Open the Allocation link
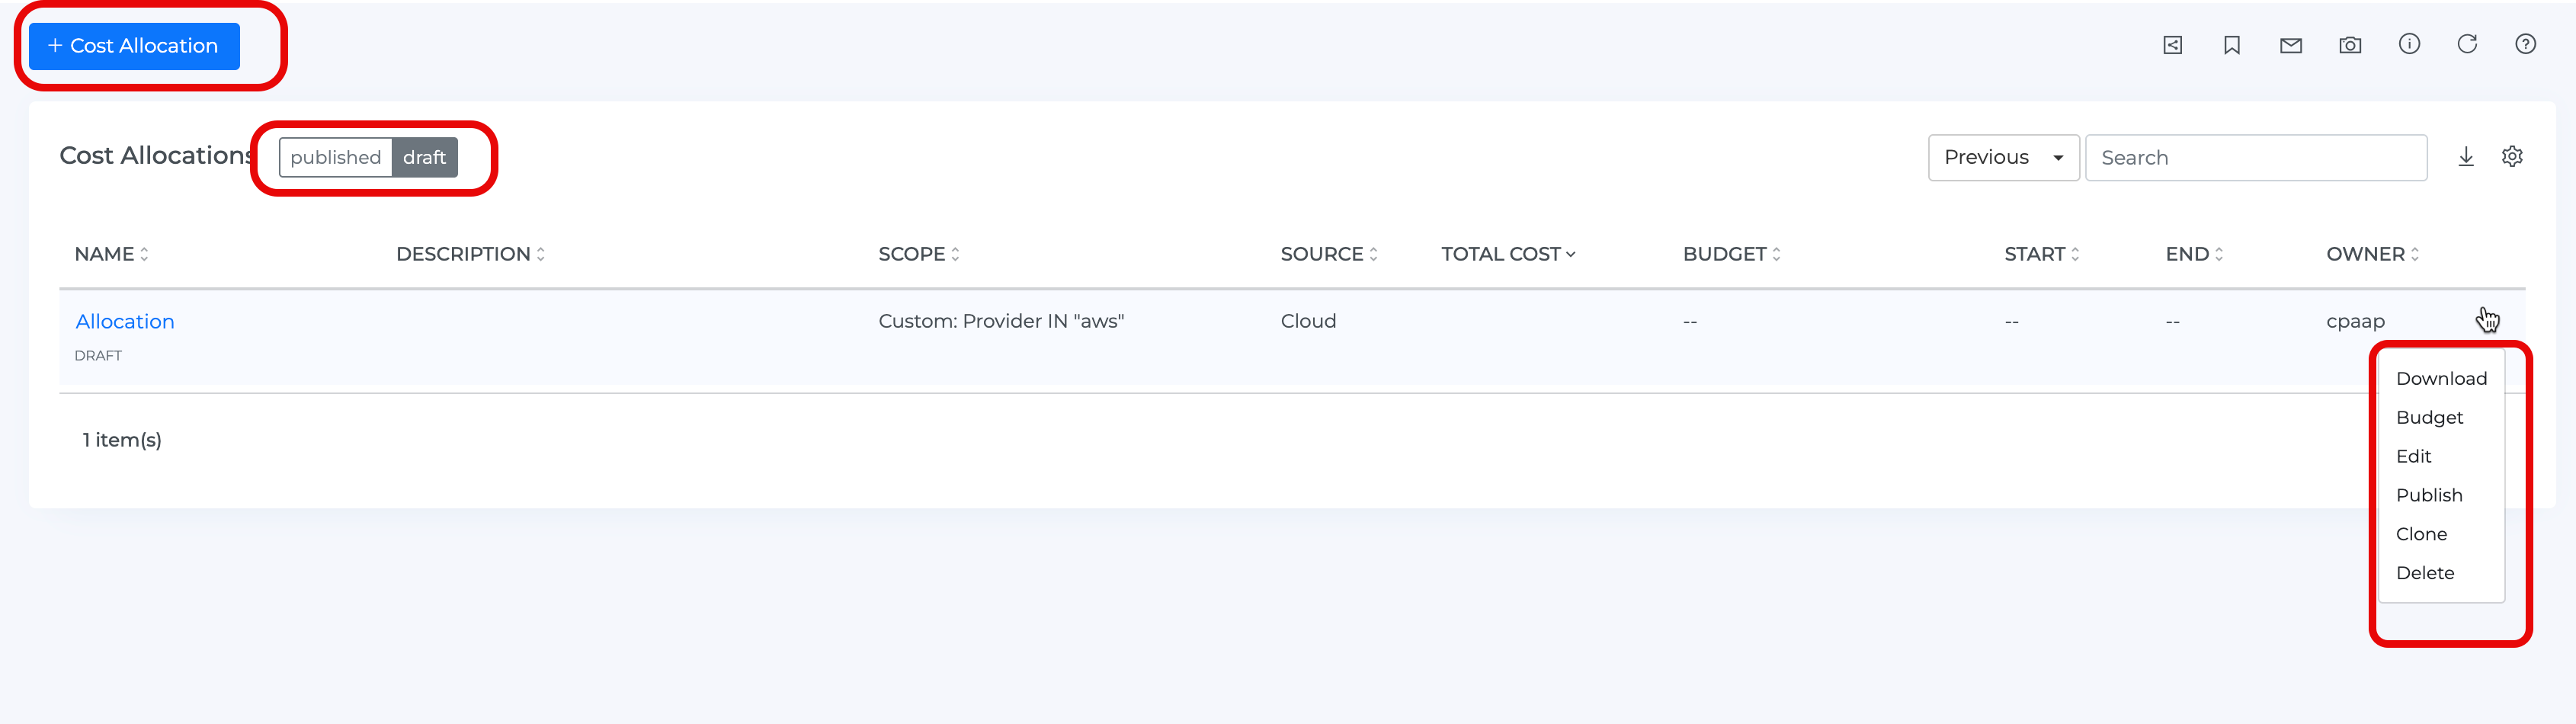 point(125,321)
